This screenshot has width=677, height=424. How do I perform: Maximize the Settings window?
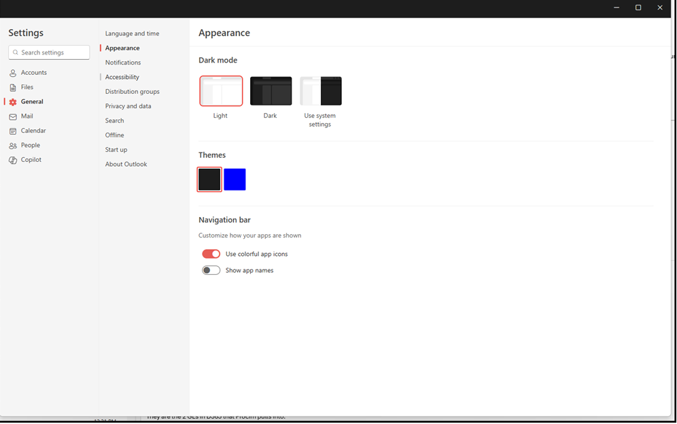(638, 7)
